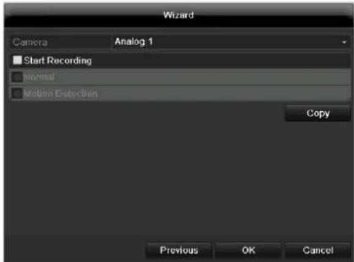Click the Camera field label
The height and width of the screenshot is (262, 354).
pos(30,42)
